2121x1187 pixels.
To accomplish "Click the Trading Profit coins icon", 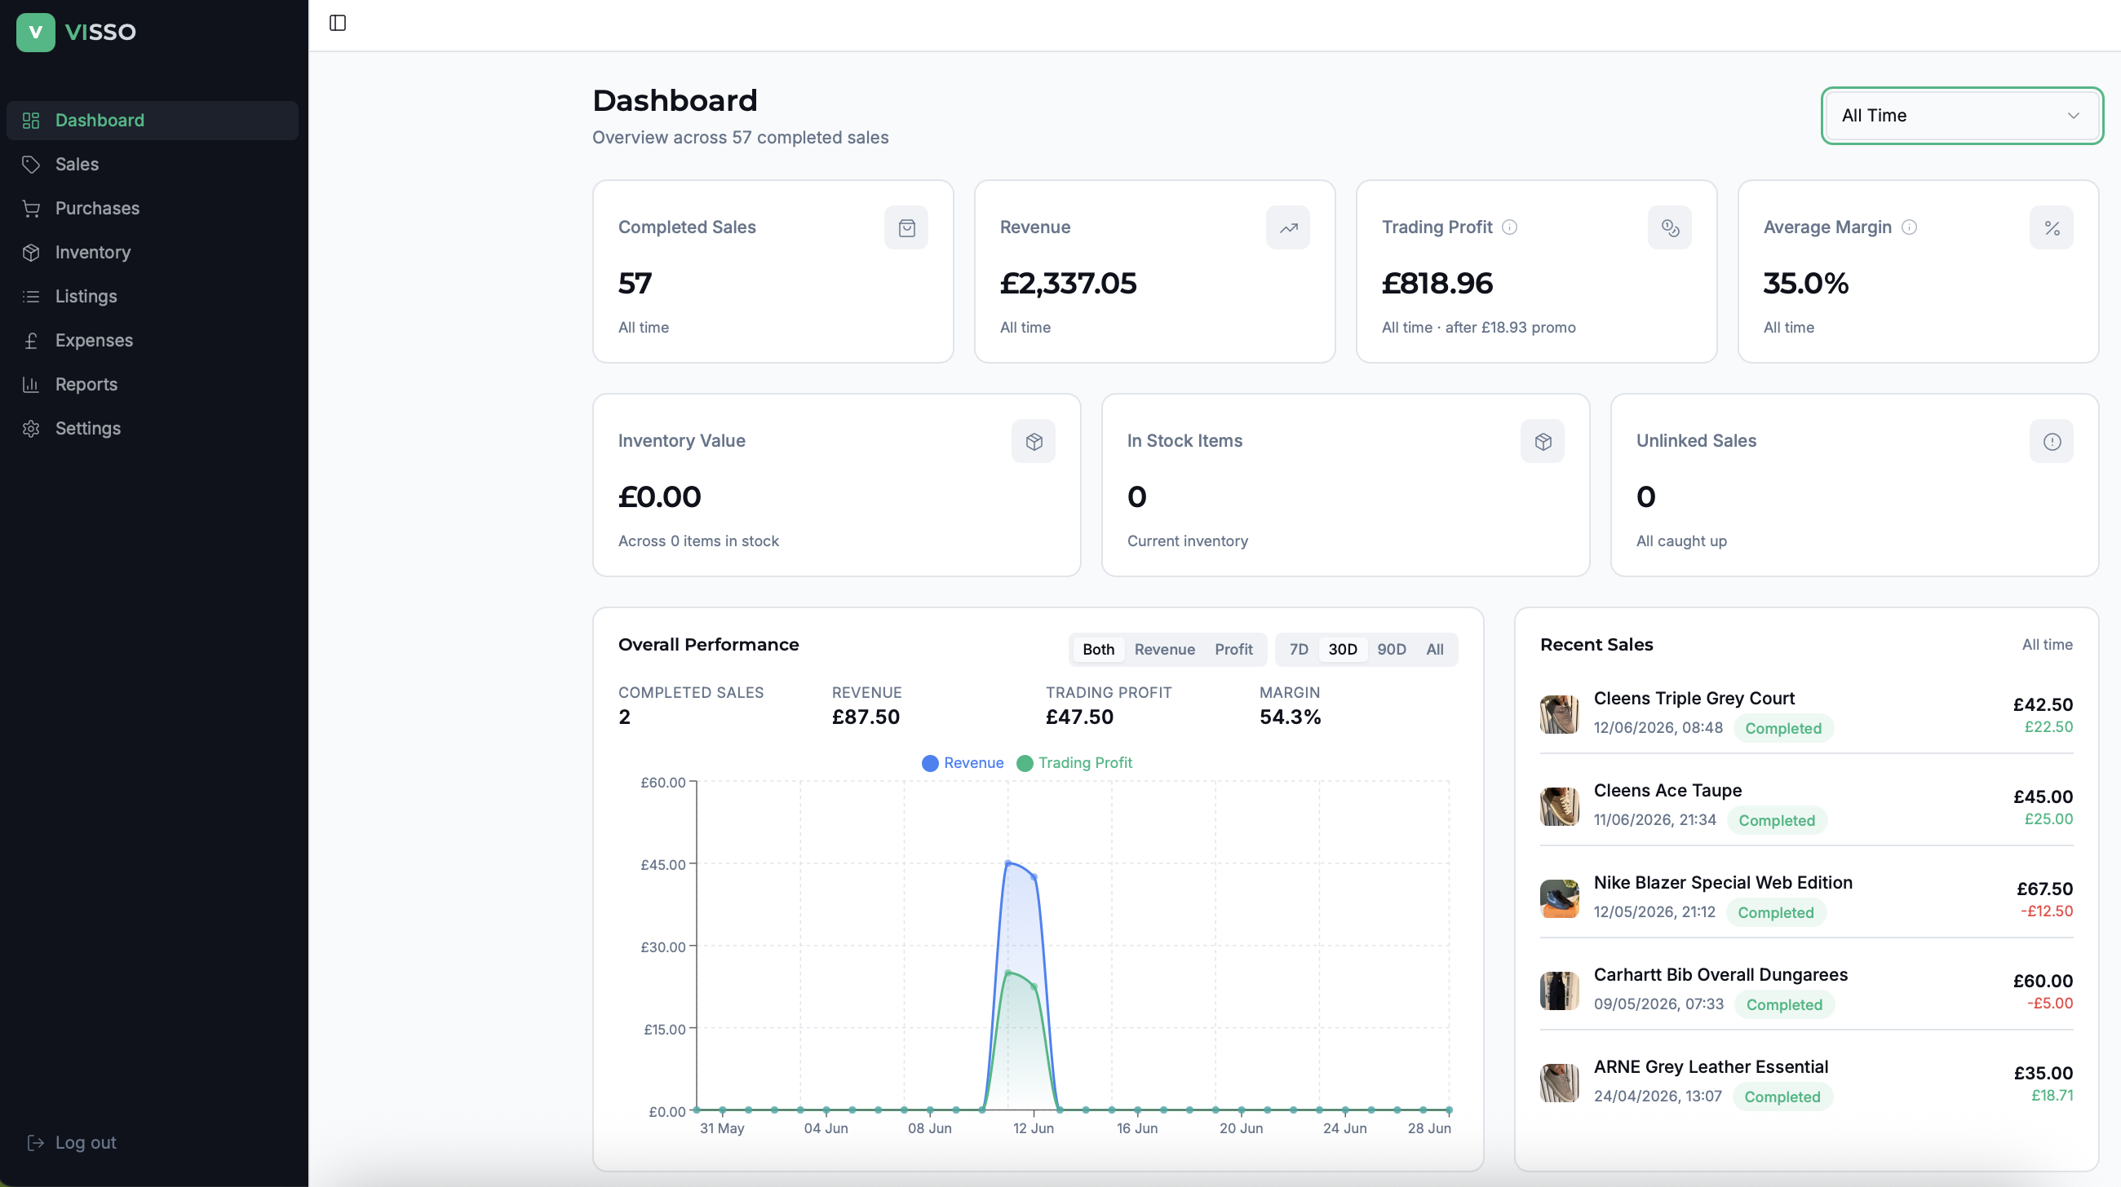I will point(1670,227).
